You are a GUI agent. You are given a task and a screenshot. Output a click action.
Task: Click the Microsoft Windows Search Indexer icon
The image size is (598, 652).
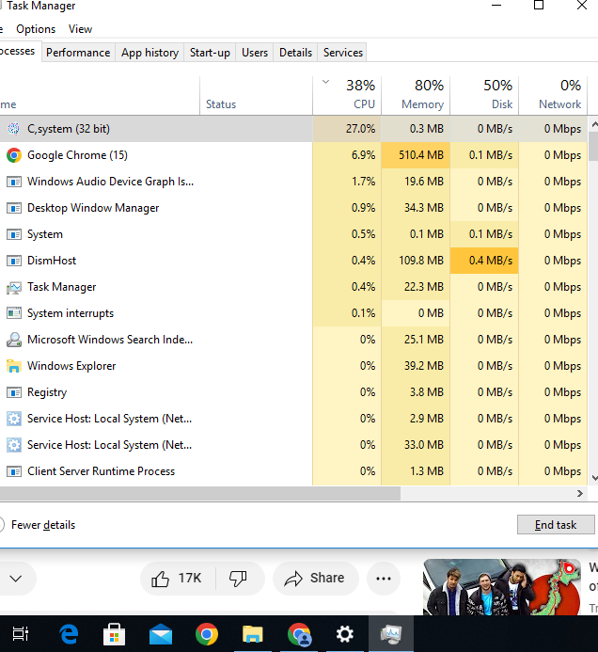click(x=14, y=340)
